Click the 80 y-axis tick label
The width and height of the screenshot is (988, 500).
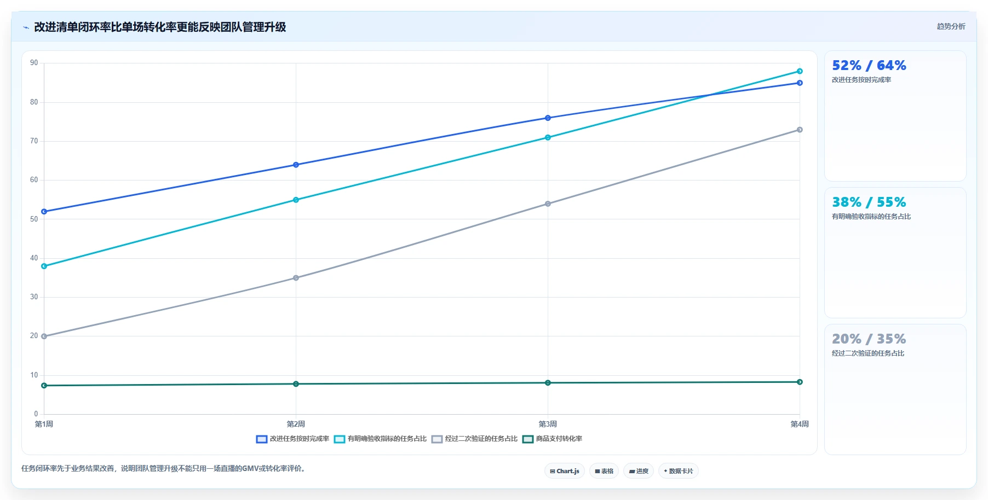click(x=34, y=102)
